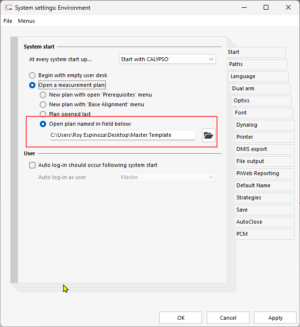
Task: Switch to the Language tab
Action: click(x=259, y=76)
